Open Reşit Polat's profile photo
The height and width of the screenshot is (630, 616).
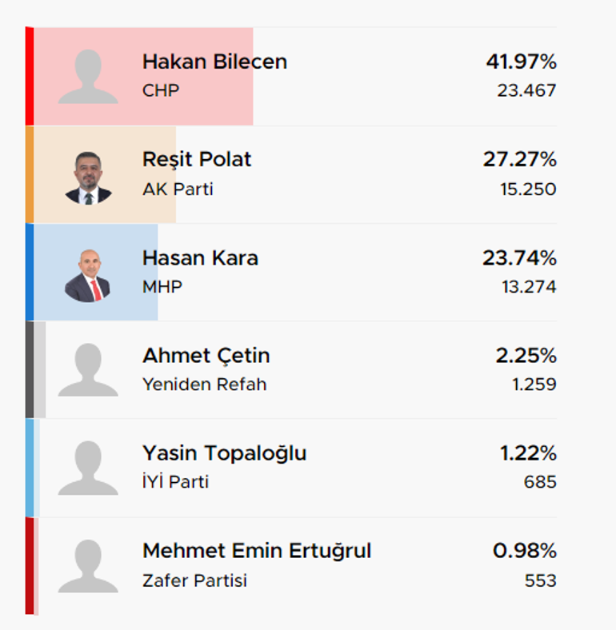pyautogui.click(x=88, y=178)
